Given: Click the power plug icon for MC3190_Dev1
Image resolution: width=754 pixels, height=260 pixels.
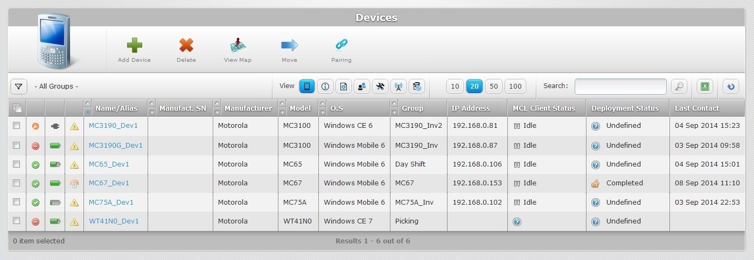Looking at the screenshot, I should [x=55, y=126].
